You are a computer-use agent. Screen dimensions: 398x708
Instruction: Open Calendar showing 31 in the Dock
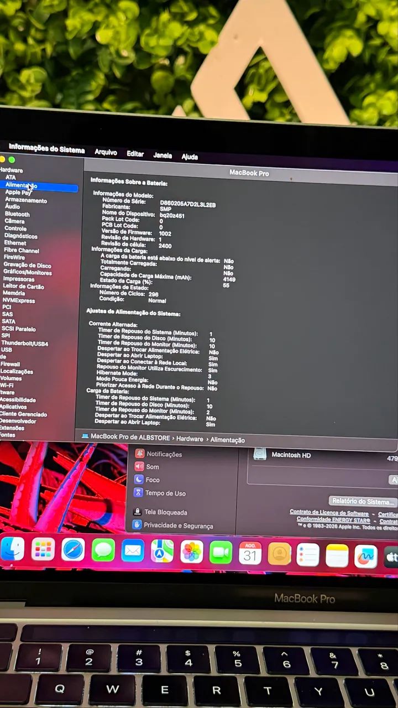coord(250,553)
